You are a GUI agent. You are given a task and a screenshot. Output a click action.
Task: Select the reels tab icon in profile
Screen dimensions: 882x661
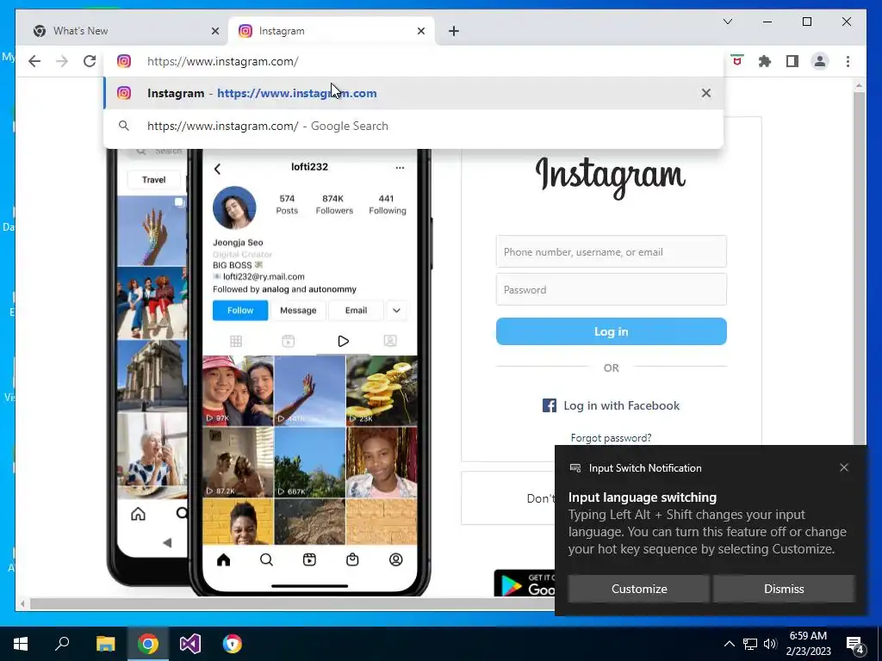288,341
